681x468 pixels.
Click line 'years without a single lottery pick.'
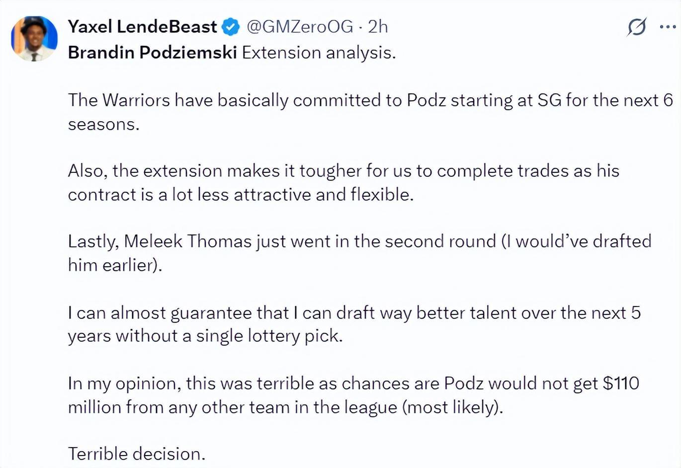click(205, 336)
